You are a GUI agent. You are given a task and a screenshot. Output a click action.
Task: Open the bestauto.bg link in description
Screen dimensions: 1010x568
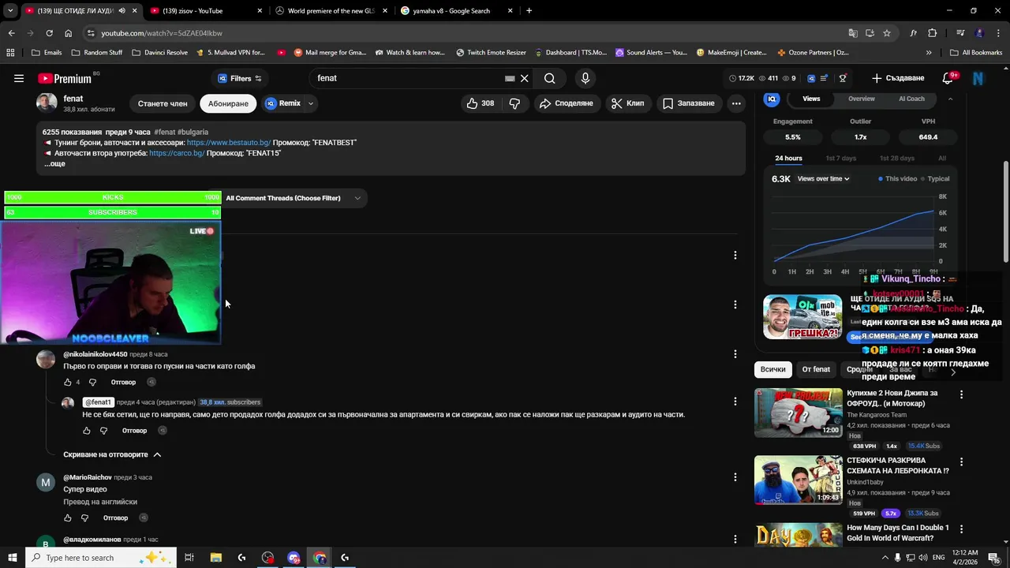click(229, 143)
